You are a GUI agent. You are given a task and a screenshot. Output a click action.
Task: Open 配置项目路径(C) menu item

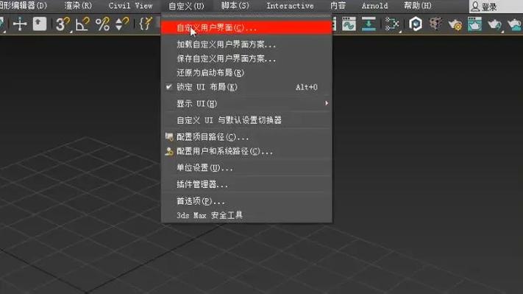[x=246, y=137]
